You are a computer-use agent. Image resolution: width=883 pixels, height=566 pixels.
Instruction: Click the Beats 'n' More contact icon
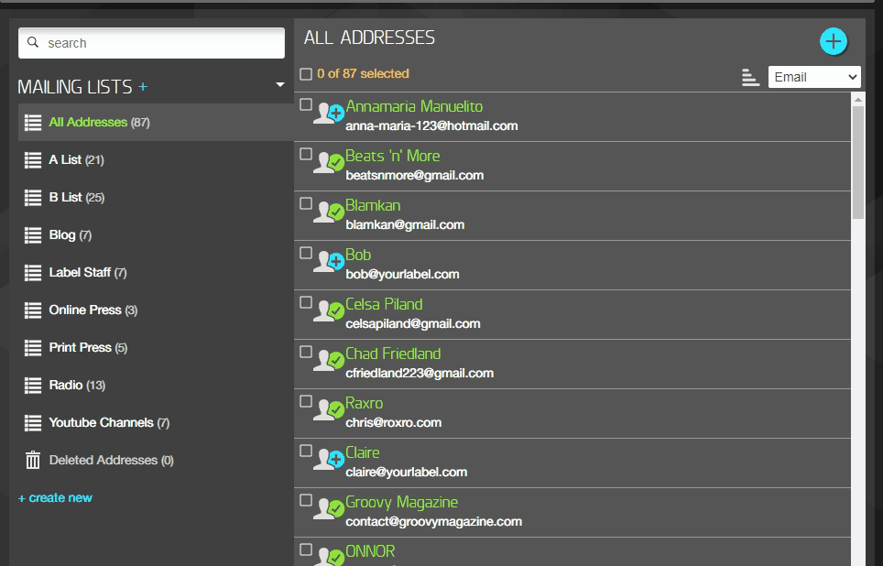click(329, 163)
